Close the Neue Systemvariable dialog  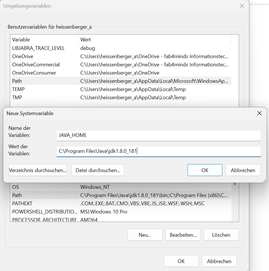(259, 113)
